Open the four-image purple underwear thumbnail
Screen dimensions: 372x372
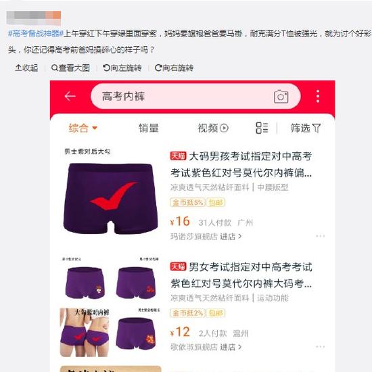click(x=111, y=306)
